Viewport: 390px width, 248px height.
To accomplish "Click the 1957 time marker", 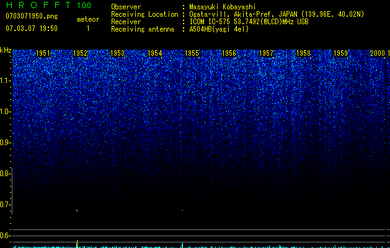I will [x=266, y=53].
